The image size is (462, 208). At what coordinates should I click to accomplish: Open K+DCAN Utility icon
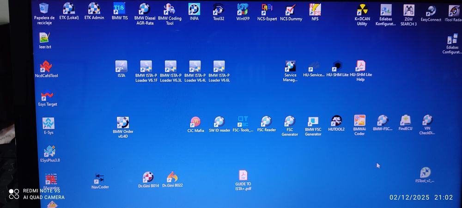362,15
